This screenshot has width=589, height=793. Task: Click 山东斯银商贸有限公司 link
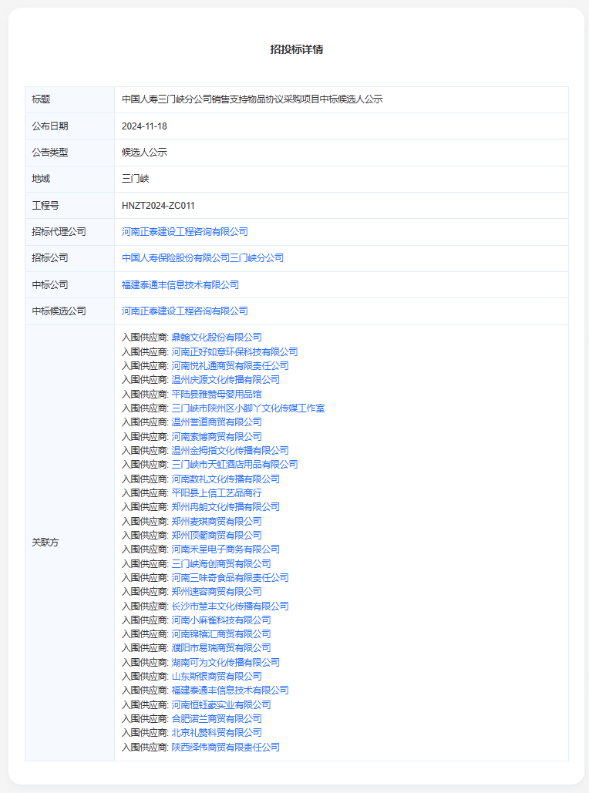point(216,677)
